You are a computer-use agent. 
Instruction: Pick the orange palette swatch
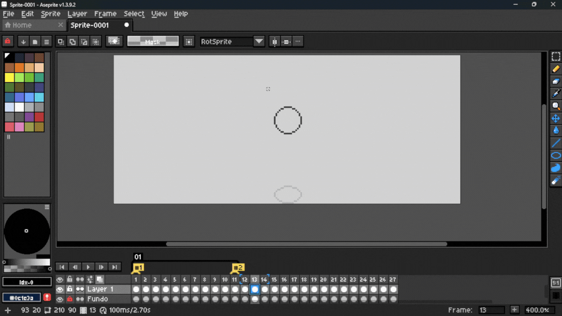(x=20, y=67)
